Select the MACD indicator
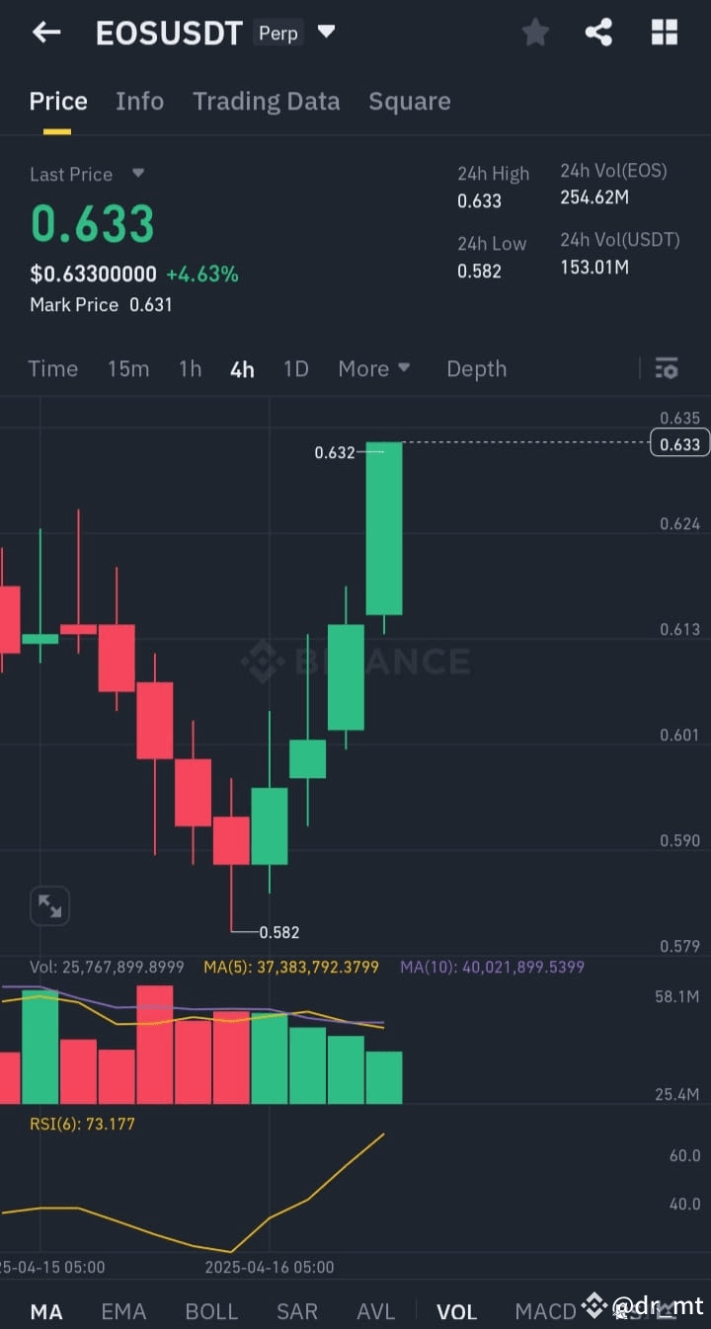The image size is (711, 1329). coord(546,1311)
